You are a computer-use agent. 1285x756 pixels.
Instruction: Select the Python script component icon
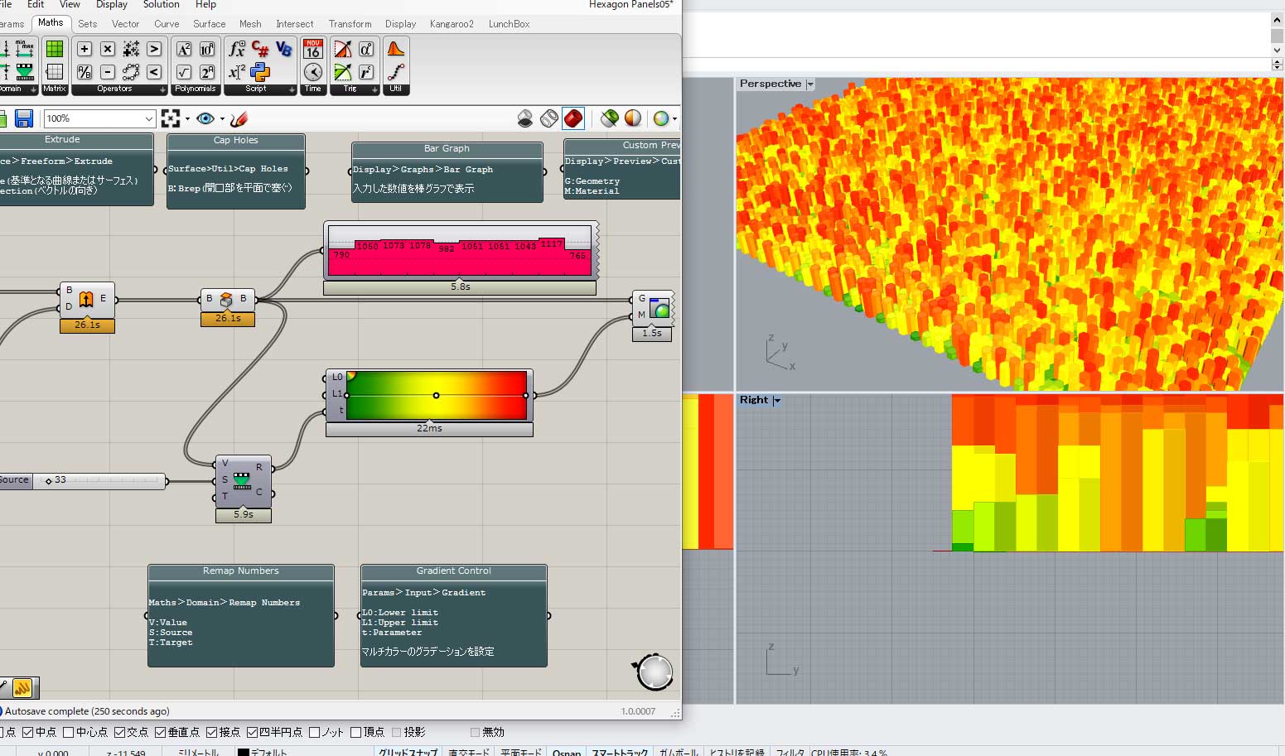pyautogui.click(x=260, y=72)
